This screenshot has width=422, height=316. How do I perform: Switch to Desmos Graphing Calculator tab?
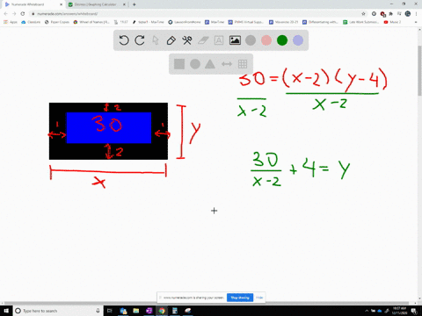(x=96, y=4)
